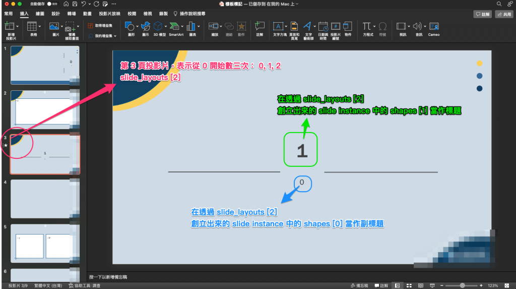516x289 pixels.
Task: Insert a 3D 模型 model
Action: [x=158, y=26]
